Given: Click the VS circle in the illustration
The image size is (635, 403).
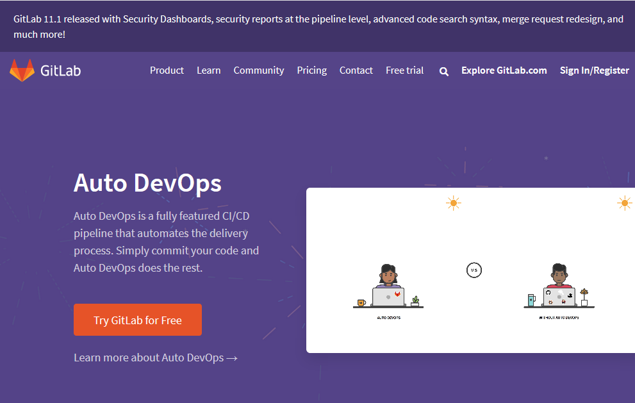Looking at the screenshot, I should (x=474, y=270).
